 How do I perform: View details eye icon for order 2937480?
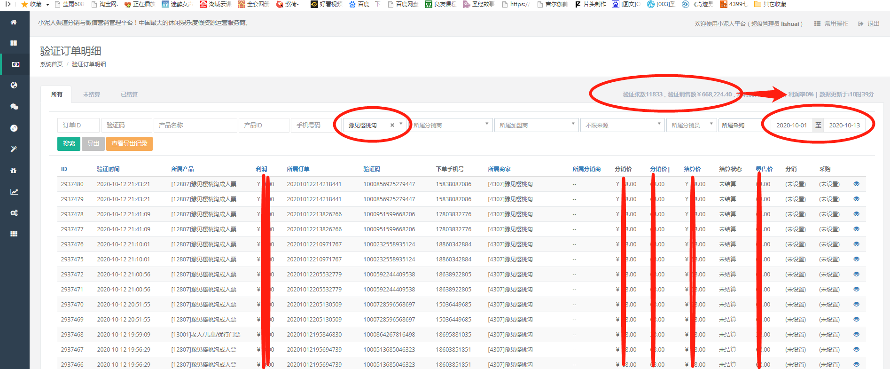click(x=856, y=184)
